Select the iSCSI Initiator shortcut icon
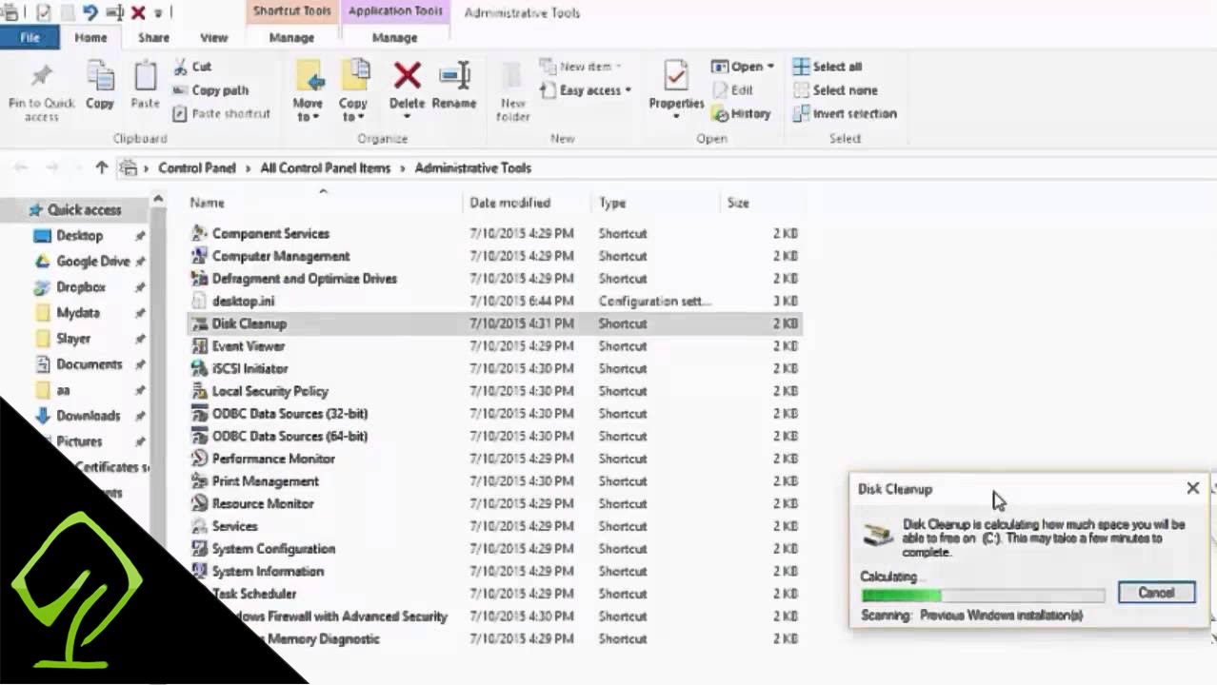Screen dimensions: 1217x685 [199, 368]
